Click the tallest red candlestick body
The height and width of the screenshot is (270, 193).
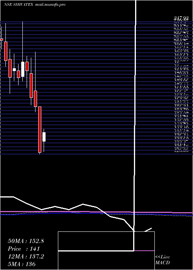(40, 130)
